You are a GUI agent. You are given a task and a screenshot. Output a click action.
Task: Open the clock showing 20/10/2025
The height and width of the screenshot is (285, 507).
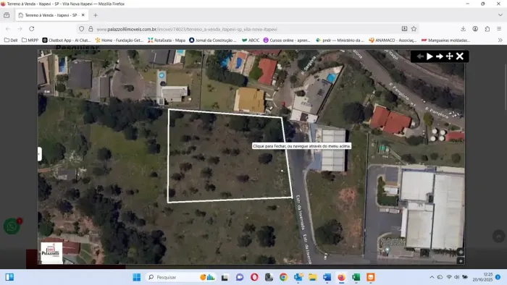482,277
